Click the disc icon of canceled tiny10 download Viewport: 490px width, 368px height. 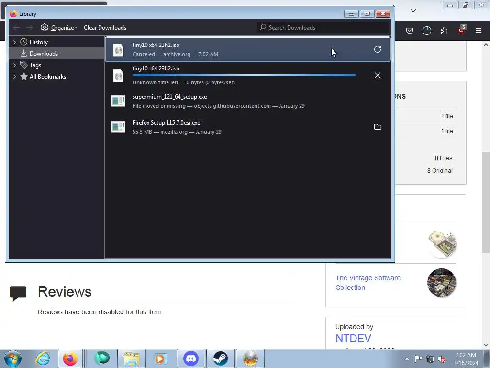(x=118, y=50)
